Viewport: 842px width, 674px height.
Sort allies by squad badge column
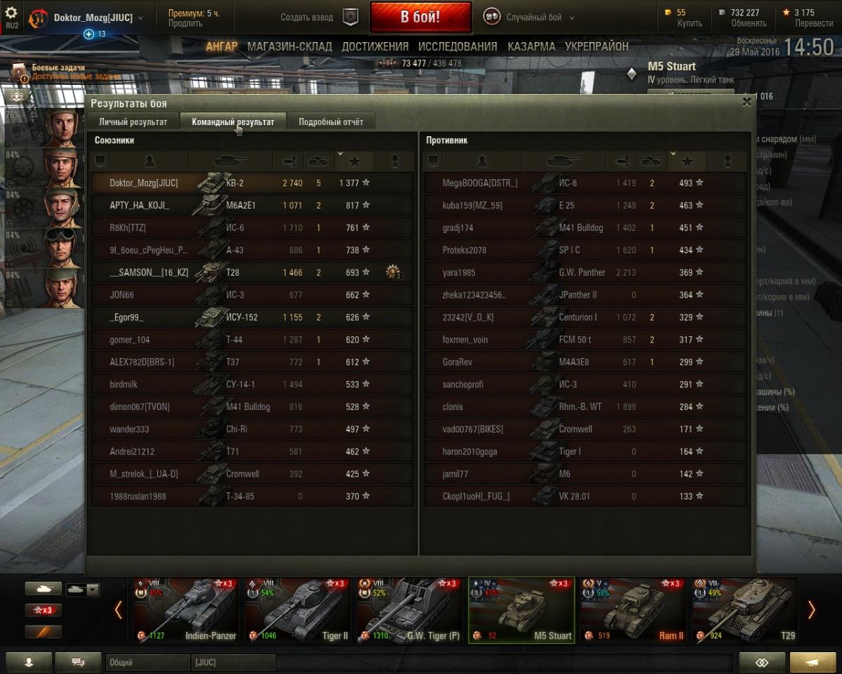click(x=100, y=161)
